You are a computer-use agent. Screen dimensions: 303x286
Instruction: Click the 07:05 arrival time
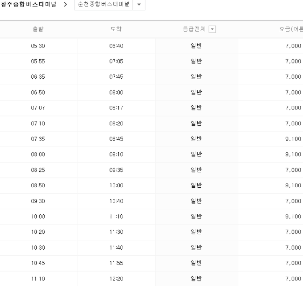(x=117, y=61)
